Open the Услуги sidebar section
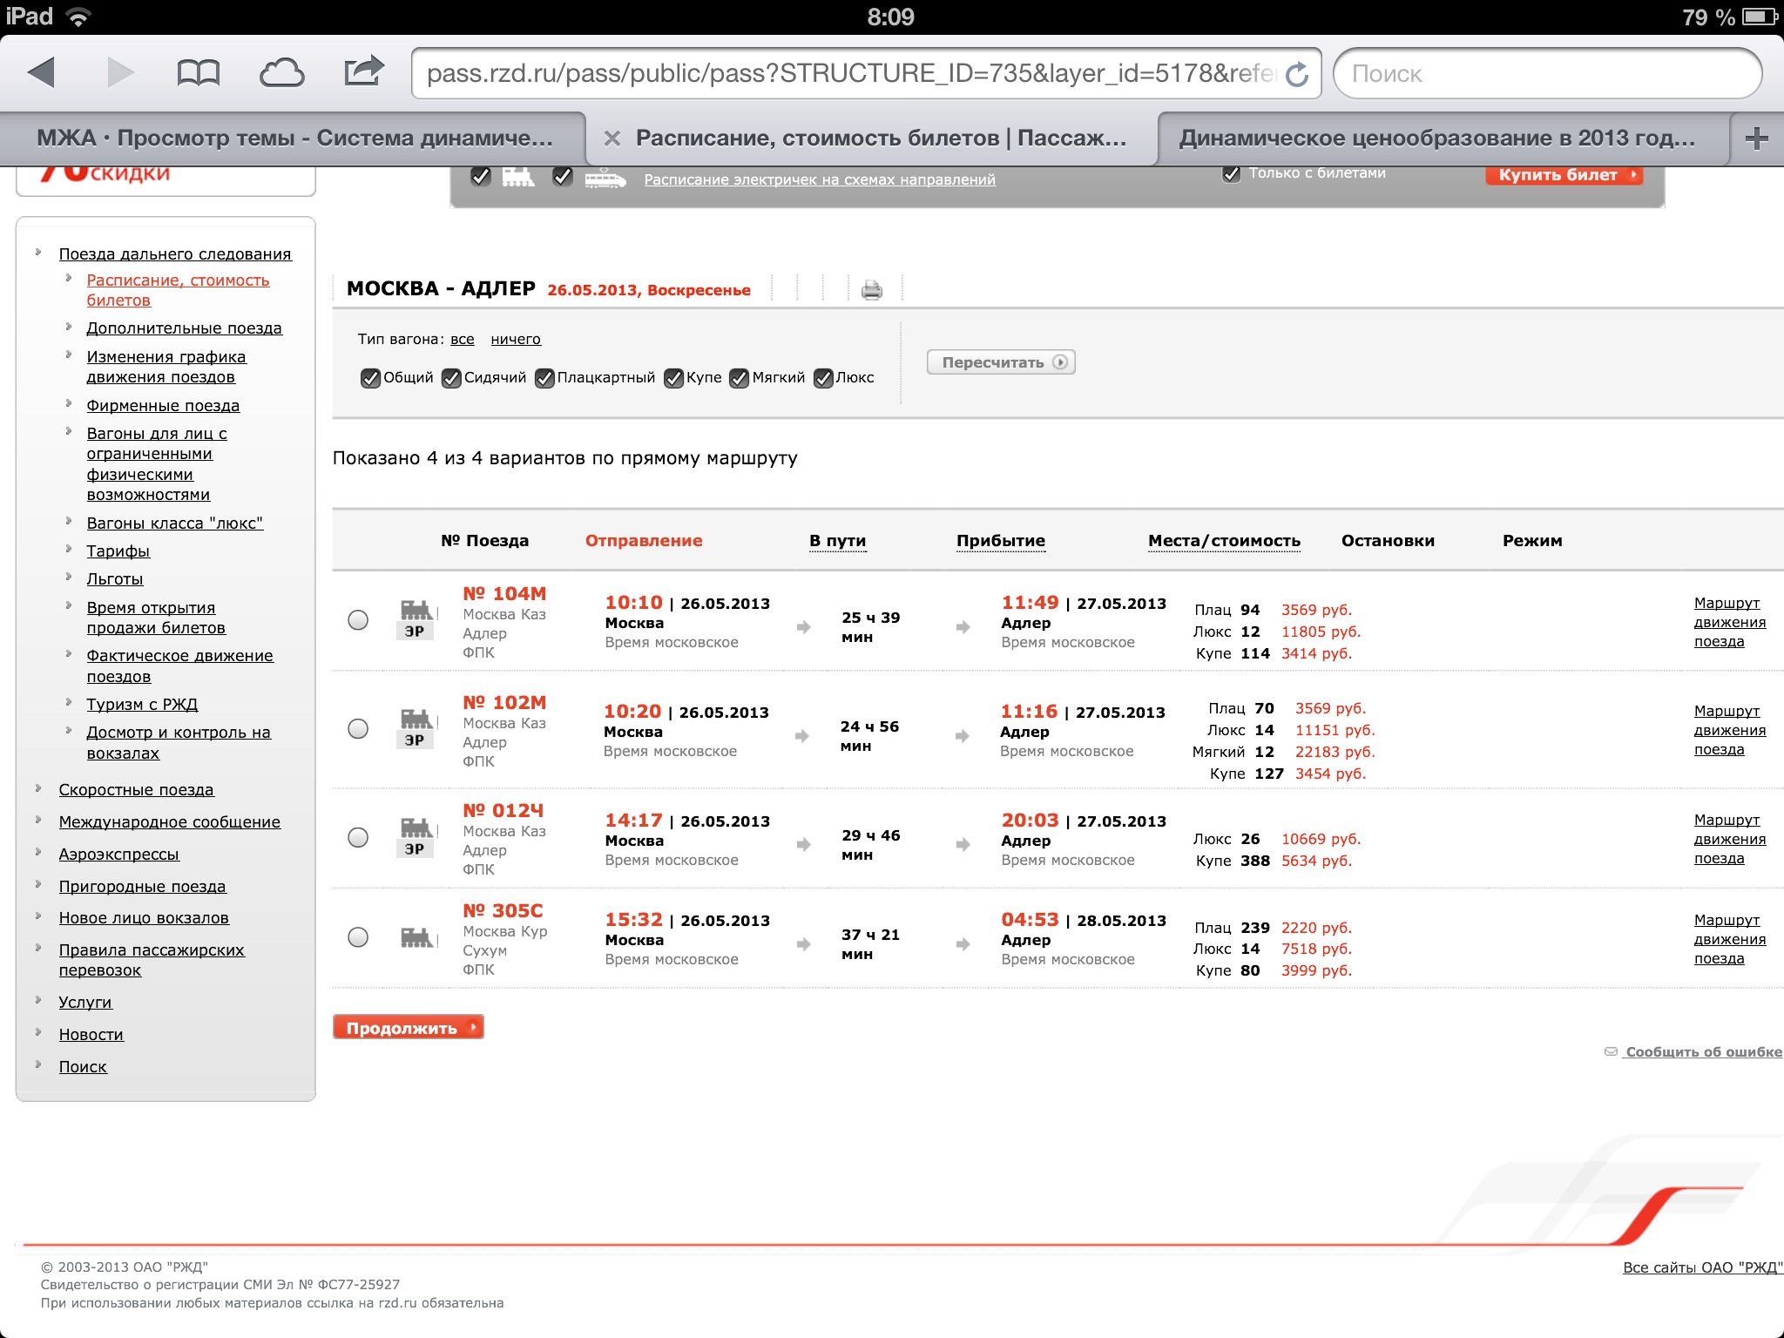The width and height of the screenshot is (1784, 1338). click(x=85, y=1003)
